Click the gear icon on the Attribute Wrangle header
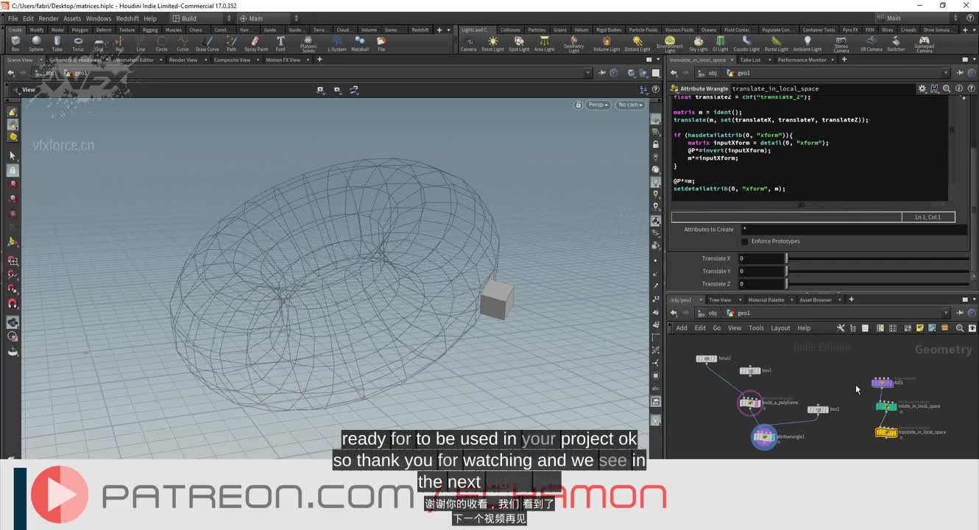The width and height of the screenshot is (979, 530). coord(922,88)
